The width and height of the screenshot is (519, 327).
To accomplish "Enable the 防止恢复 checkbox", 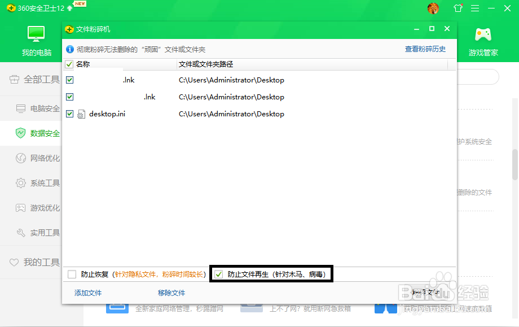I will 72,274.
